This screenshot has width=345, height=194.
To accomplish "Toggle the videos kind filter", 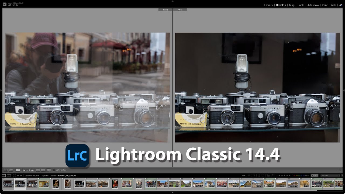I will [x=317, y=176].
